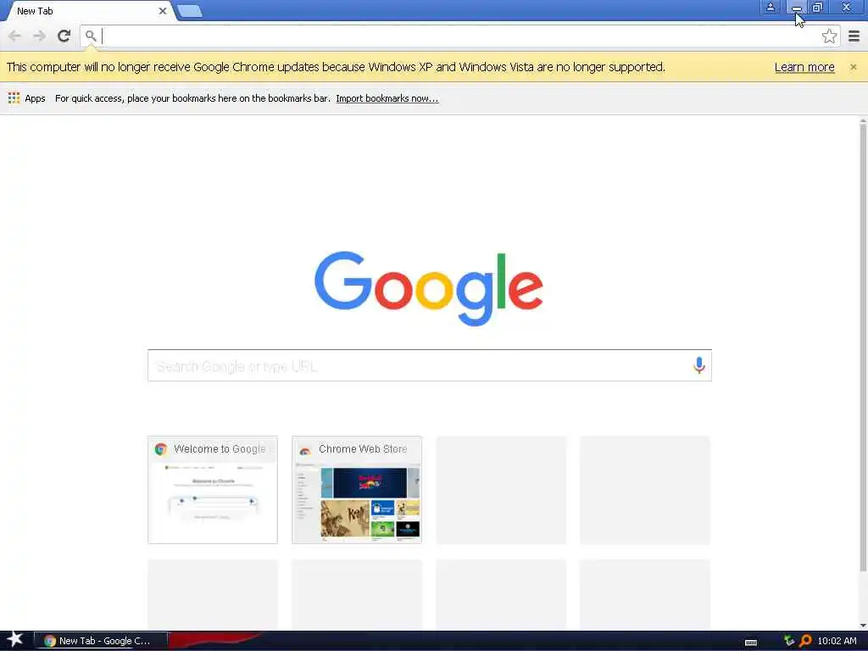Open a new tab with the tab-strip button

tap(190, 10)
